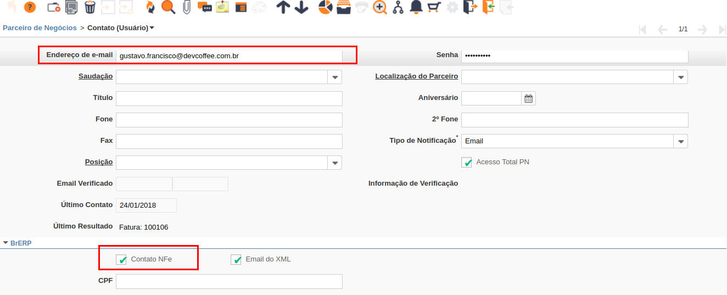Click the Último Contato date 24/01/2018
Viewport: 727px width, 295px height.
[x=146, y=205]
